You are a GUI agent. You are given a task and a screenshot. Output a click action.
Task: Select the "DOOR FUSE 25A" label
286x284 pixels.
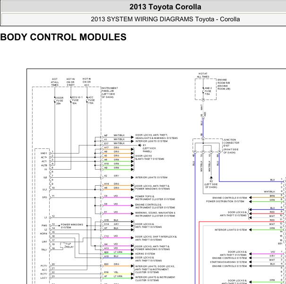(x=60, y=101)
